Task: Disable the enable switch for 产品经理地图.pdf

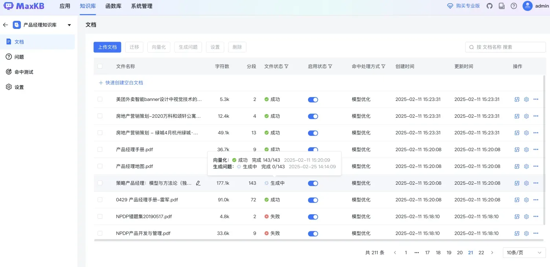Action: coord(313,166)
